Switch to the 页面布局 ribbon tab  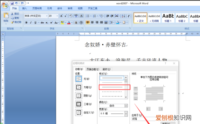(x=37, y=8)
